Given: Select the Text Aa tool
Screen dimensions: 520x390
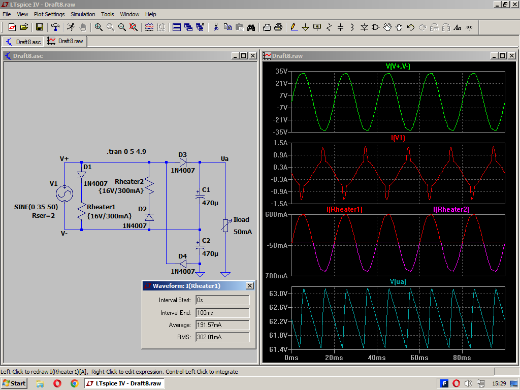Looking at the screenshot, I should [458, 27].
